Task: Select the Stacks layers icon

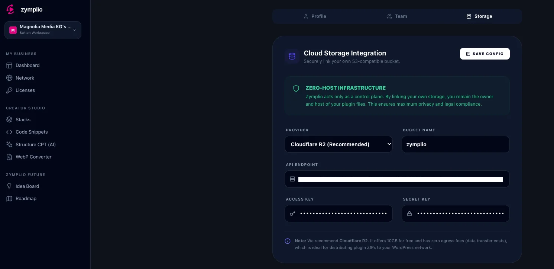Action: tap(9, 119)
